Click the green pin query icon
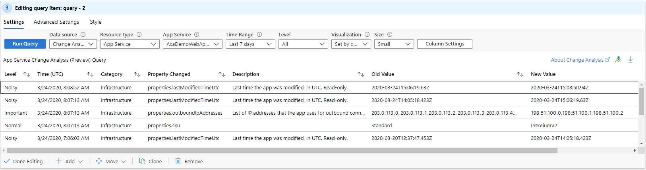The height and width of the screenshot is (170, 646). [x=618, y=60]
